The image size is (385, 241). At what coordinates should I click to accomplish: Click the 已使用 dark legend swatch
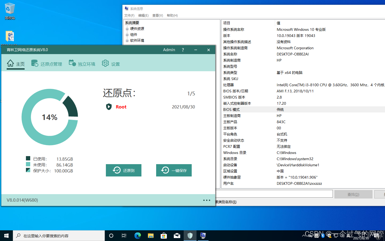click(x=28, y=158)
